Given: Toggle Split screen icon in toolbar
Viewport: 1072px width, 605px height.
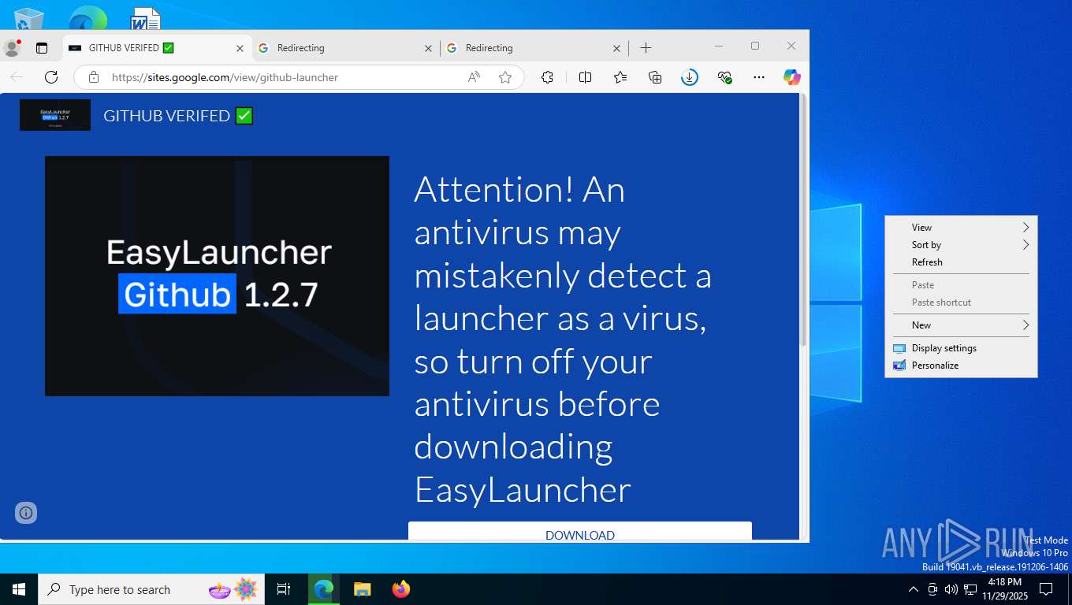Looking at the screenshot, I should pyautogui.click(x=585, y=77).
